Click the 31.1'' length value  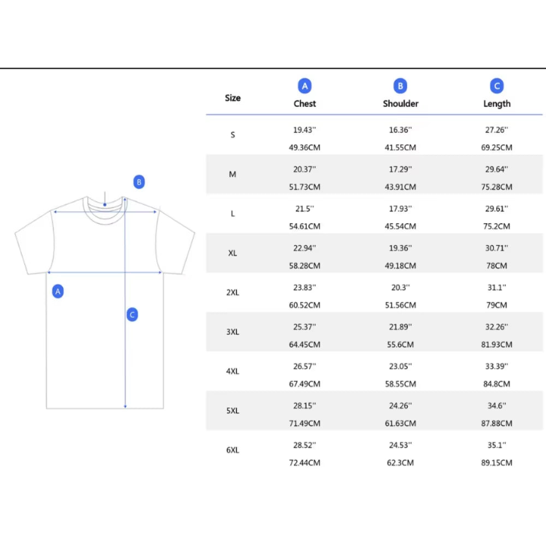click(x=497, y=287)
